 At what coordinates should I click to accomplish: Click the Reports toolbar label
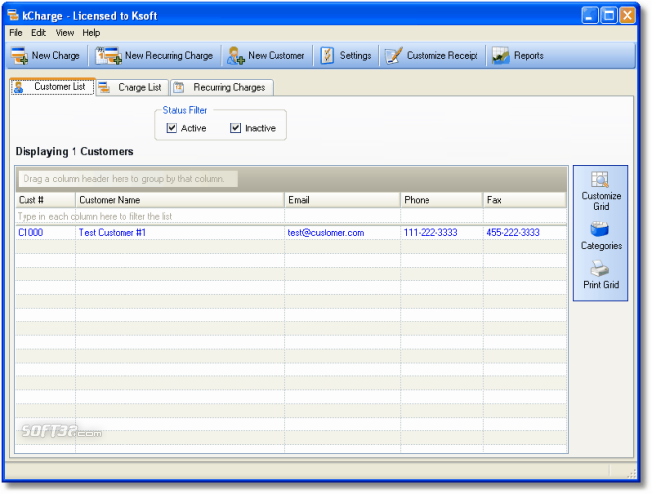528,55
